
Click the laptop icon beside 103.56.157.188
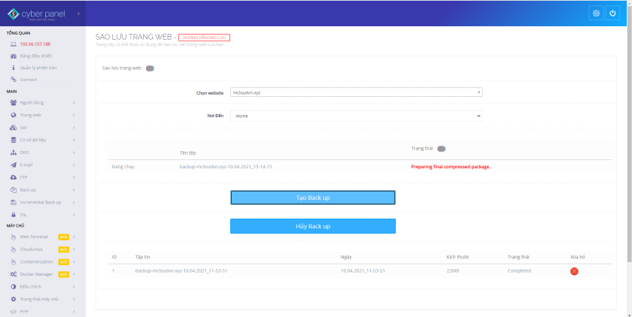coord(14,44)
